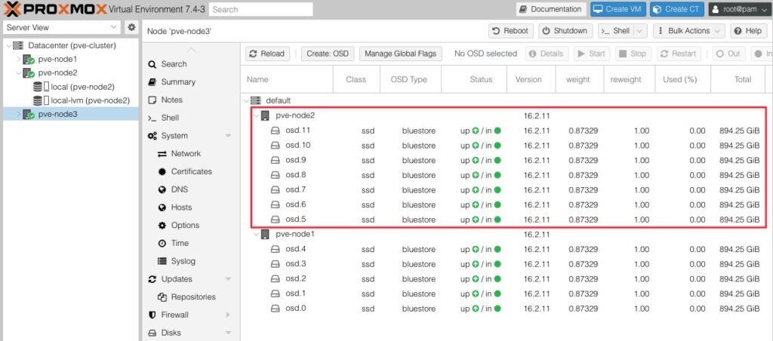Screen dimensions: 773x341
Task: Click the Proxmox logo
Action: (x=54, y=9)
